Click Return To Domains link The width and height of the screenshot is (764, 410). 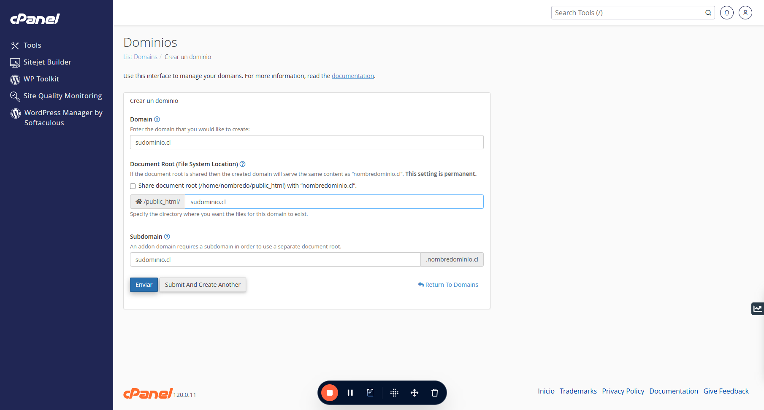click(x=448, y=285)
